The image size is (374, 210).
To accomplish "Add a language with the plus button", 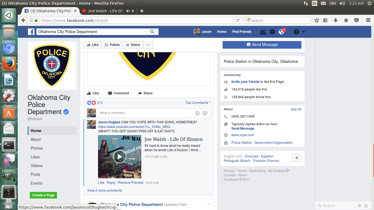I will (297, 158).
